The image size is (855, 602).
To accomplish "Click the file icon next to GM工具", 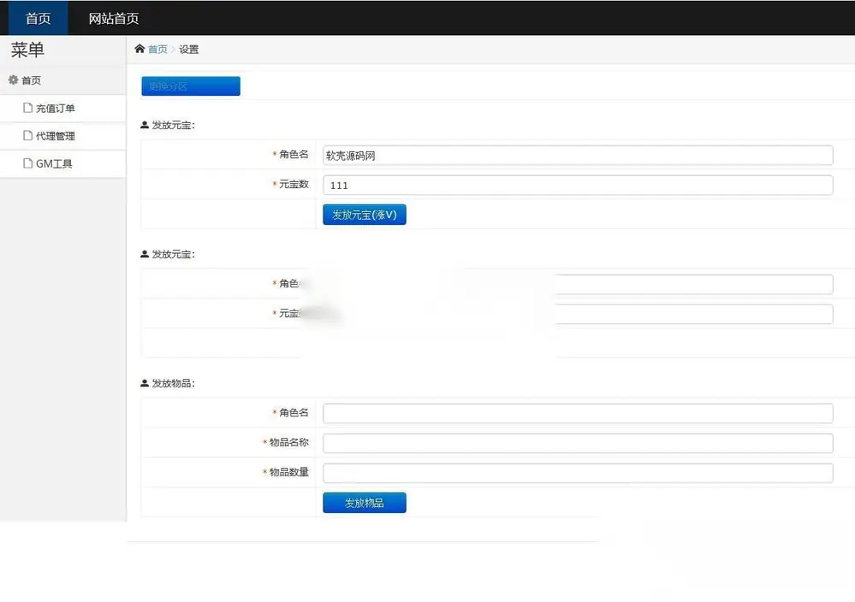I will click(27, 162).
